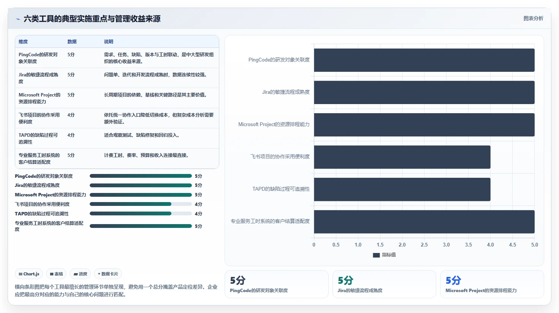The image size is (559, 313).
Task: Click the TAPD chart bar
Action: point(402,189)
